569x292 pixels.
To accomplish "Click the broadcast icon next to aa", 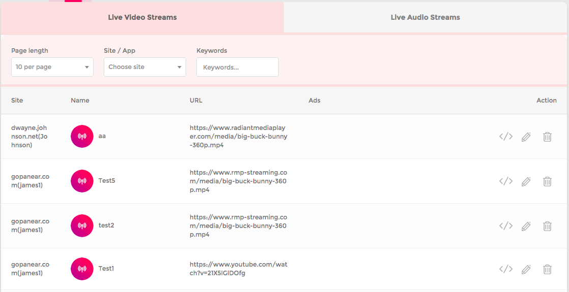I will pyautogui.click(x=82, y=136).
